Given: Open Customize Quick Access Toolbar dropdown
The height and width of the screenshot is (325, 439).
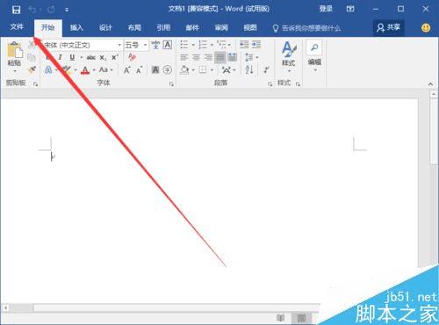Looking at the screenshot, I should click(x=67, y=10).
